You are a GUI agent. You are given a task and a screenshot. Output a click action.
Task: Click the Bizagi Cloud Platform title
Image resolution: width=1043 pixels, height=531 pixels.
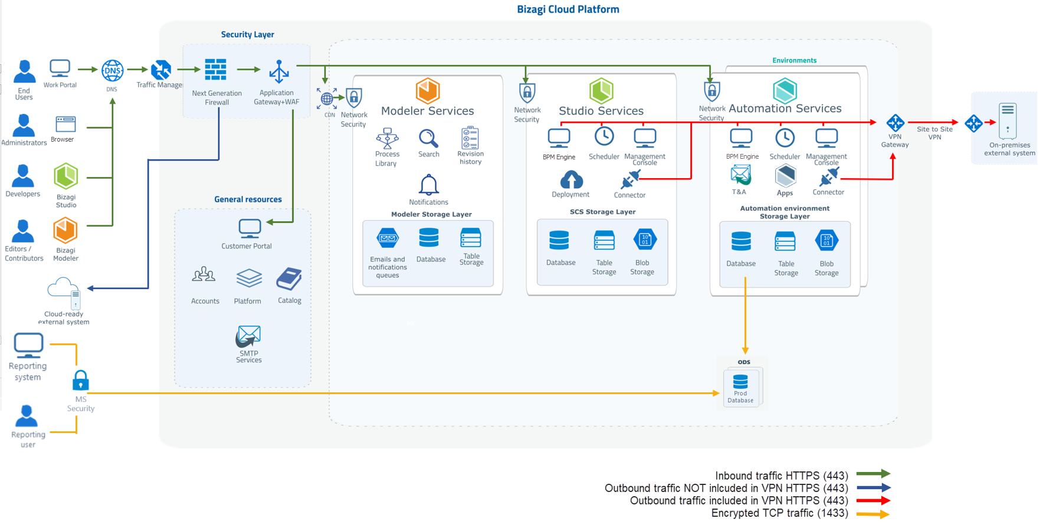pos(568,9)
